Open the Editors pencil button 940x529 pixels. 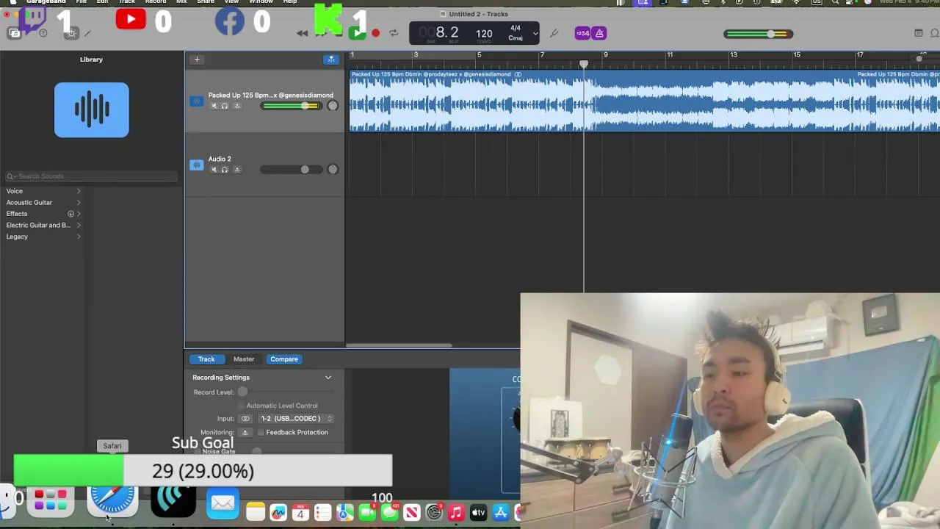(x=88, y=33)
